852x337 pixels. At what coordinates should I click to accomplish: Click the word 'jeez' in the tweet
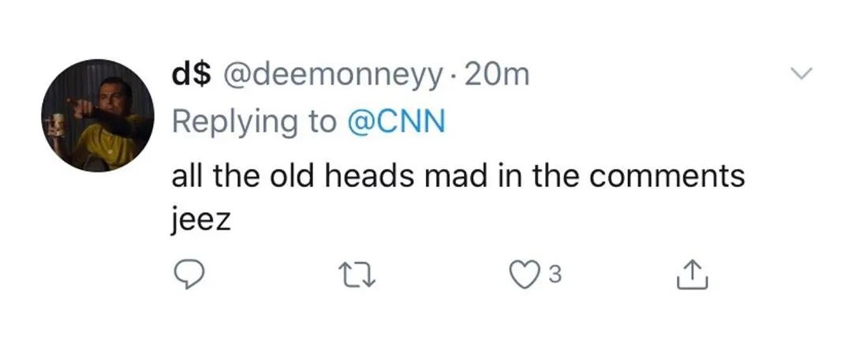[200, 218]
